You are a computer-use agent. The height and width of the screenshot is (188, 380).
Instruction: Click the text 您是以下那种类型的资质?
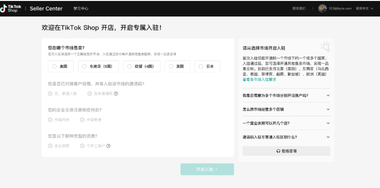(x=73, y=136)
